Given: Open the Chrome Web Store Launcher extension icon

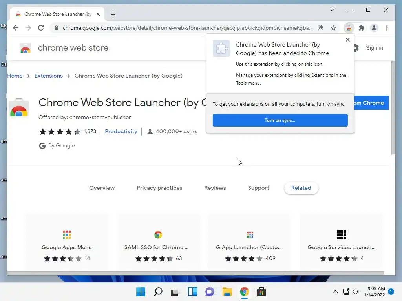Looking at the screenshot, I should pos(349,28).
